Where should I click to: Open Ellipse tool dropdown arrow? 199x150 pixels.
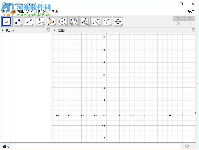[x=77, y=25]
